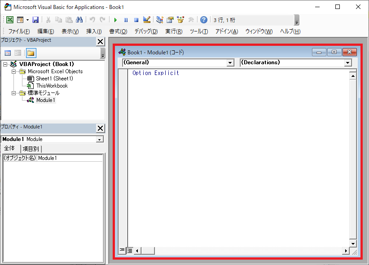
Task: Click code window vertical scrollbar down arrow
Action: pos(353,243)
